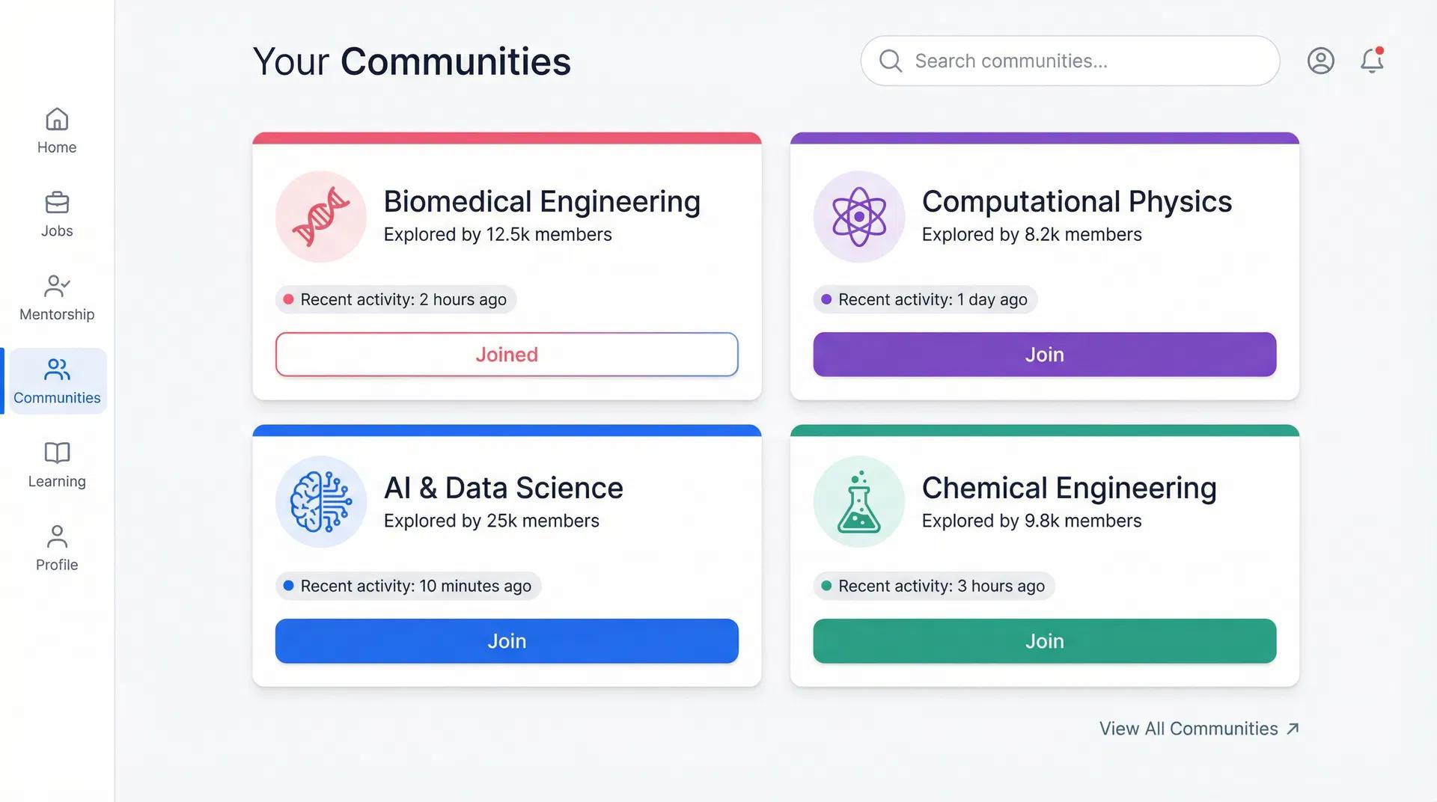Open the user account icon
The height and width of the screenshot is (802, 1437).
pyautogui.click(x=1320, y=61)
